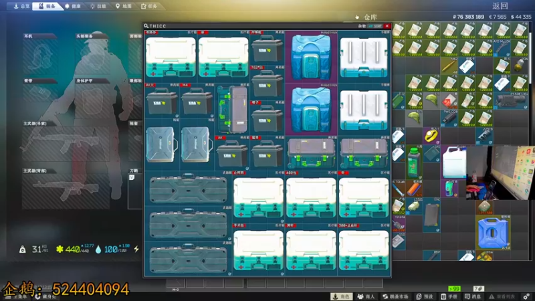535x301 pixels.
Task: Open the 消息 messages panel
Action: [473, 296]
